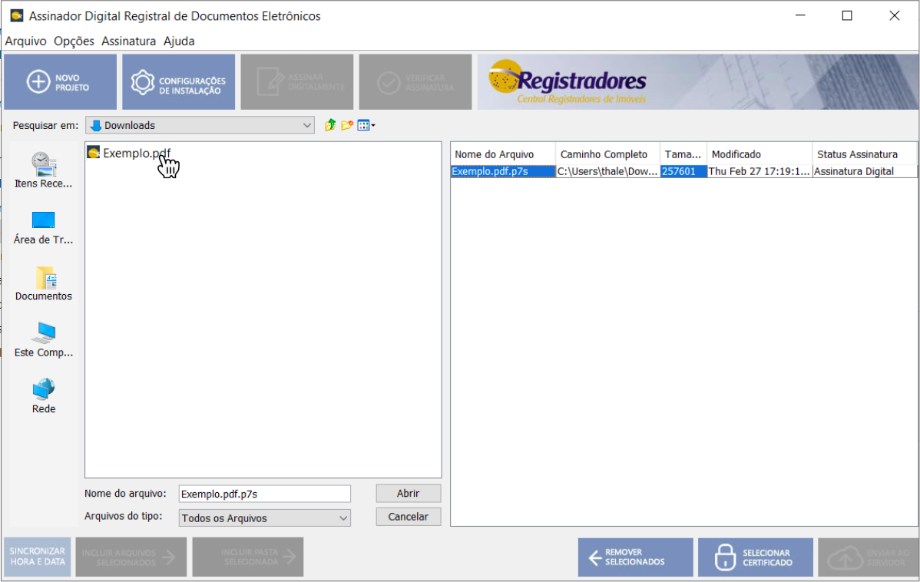The height and width of the screenshot is (582, 920).
Task: Click the Remover Selecionados button
Action: point(635,557)
